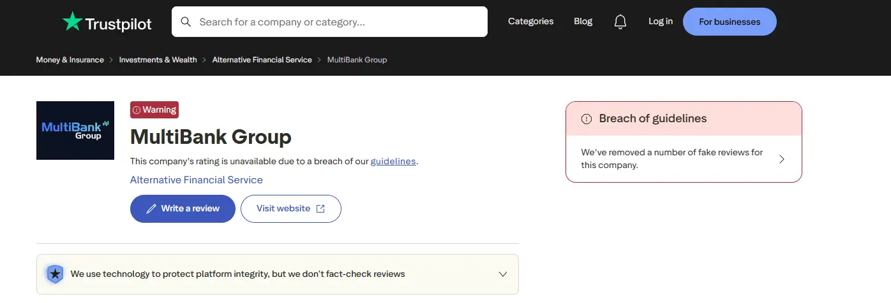The width and height of the screenshot is (891, 303).
Task: Click the red Warning badge
Action: tap(154, 110)
